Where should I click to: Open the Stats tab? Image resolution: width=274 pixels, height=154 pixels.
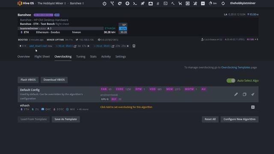(93, 56)
